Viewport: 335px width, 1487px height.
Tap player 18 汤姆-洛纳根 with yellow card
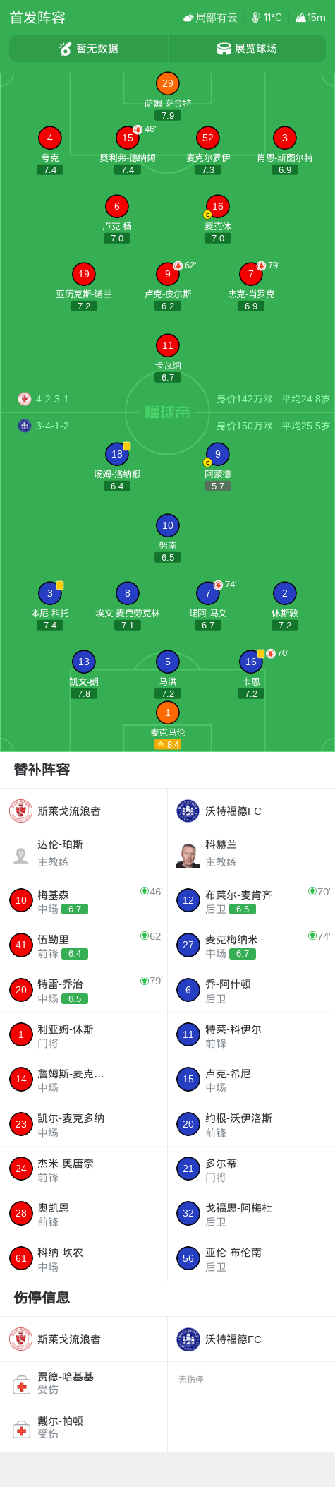[x=117, y=454]
